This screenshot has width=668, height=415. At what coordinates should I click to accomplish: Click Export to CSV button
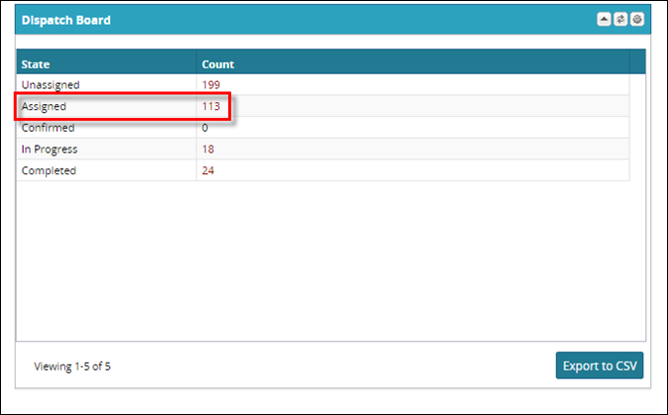pyautogui.click(x=600, y=365)
